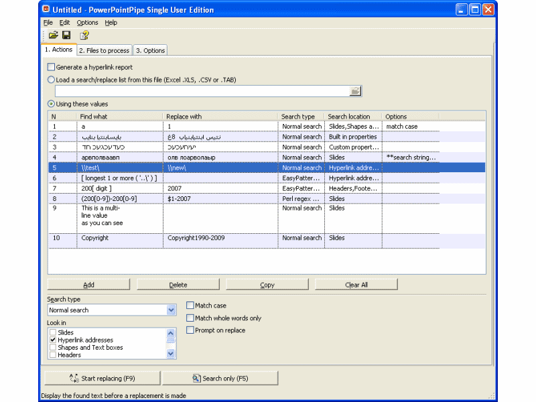The width and height of the screenshot is (536, 402).
Task: Click the Search location column header
Action: [354, 117]
